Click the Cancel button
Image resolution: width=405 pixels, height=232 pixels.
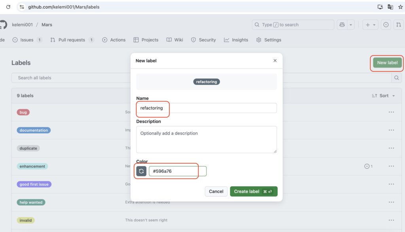click(x=216, y=191)
